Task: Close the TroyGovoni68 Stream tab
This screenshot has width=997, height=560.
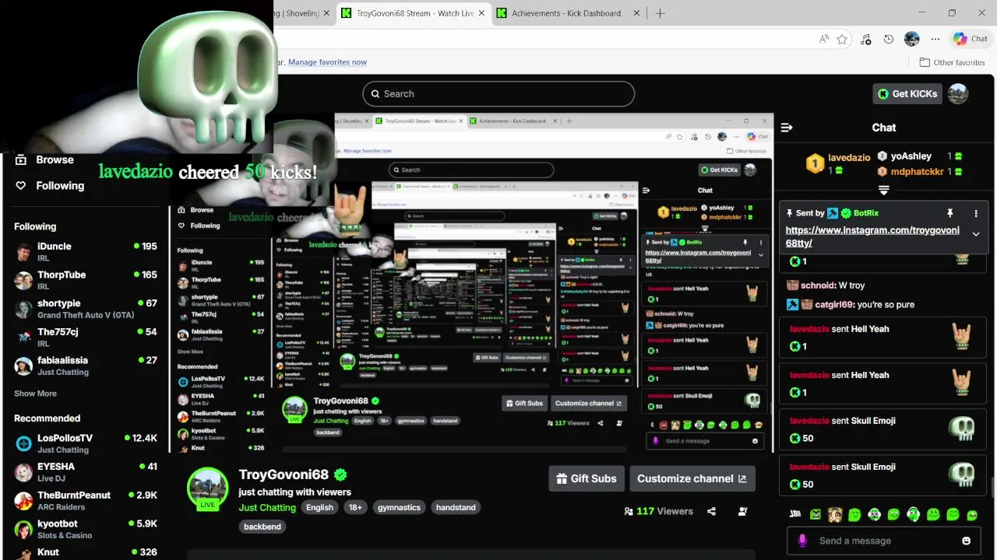Action: coord(481,13)
